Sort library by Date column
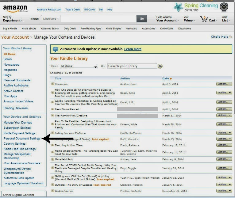Image resolution: width=235 pixels, height=198 pixels. point(167,78)
